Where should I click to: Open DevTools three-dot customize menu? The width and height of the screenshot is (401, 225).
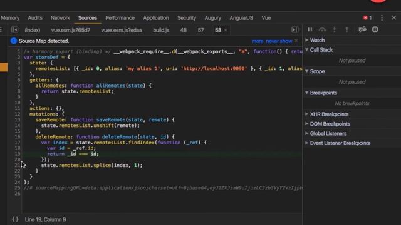(x=382, y=18)
